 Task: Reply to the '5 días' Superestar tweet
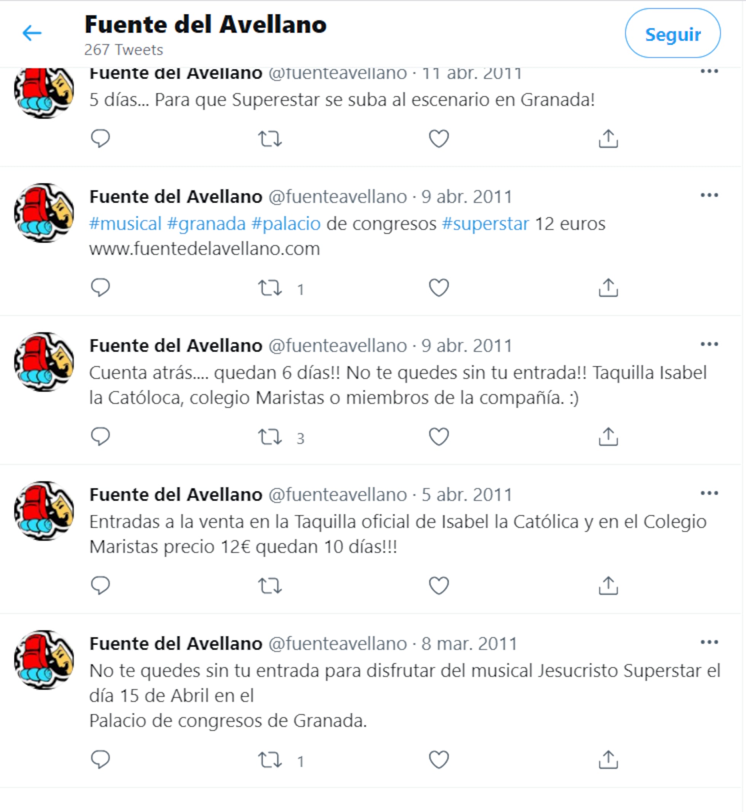click(100, 139)
